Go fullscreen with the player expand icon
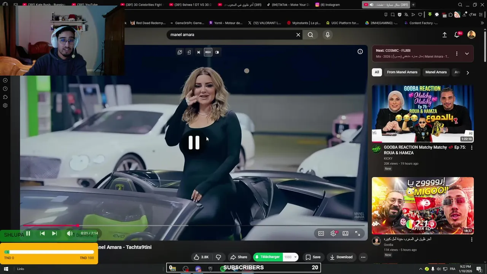 click(358, 233)
